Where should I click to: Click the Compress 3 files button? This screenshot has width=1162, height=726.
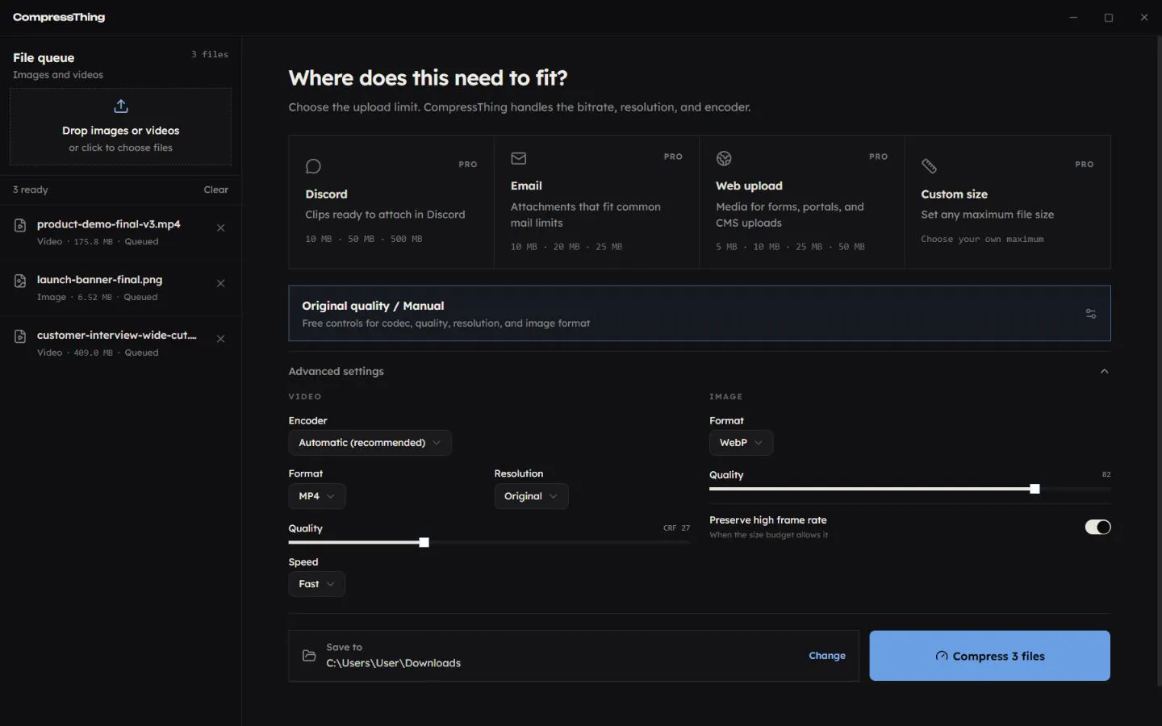(989, 656)
